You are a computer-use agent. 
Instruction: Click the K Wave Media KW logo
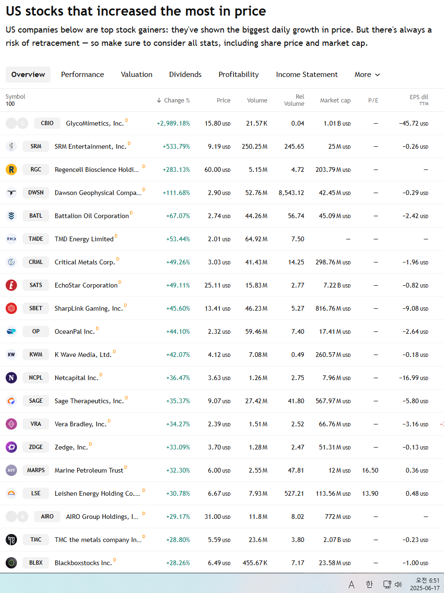(11, 355)
